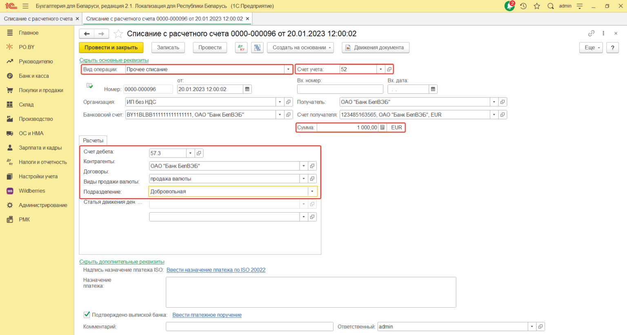Open the main hamburger menu
This screenshot has width=627, height=335.
click(x=25, y=6)
